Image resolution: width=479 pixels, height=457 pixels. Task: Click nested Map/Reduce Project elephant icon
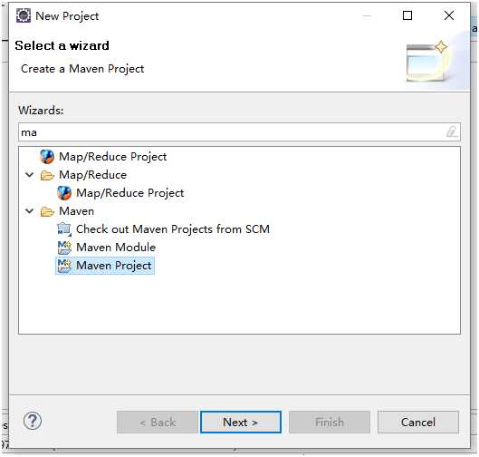point(64,193)
